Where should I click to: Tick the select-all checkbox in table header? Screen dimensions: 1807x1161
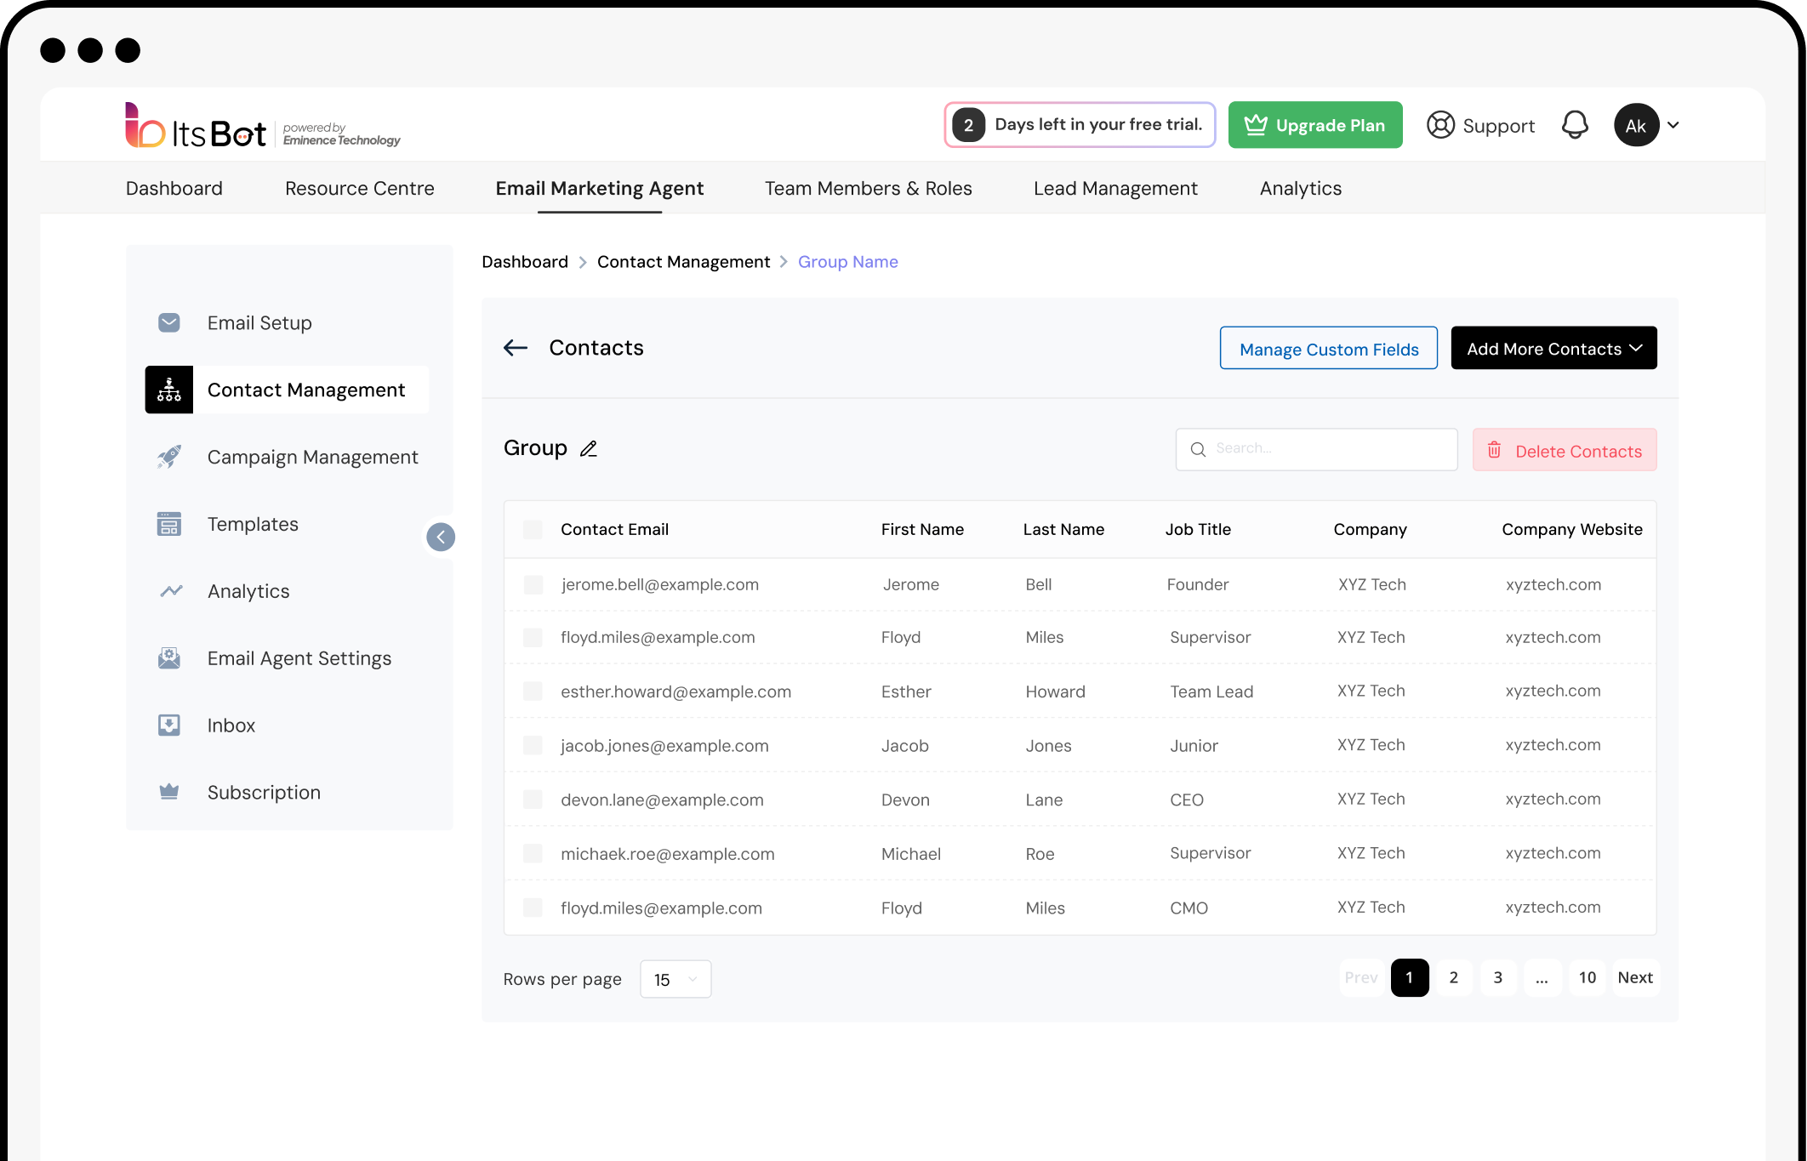click(533, 528)
